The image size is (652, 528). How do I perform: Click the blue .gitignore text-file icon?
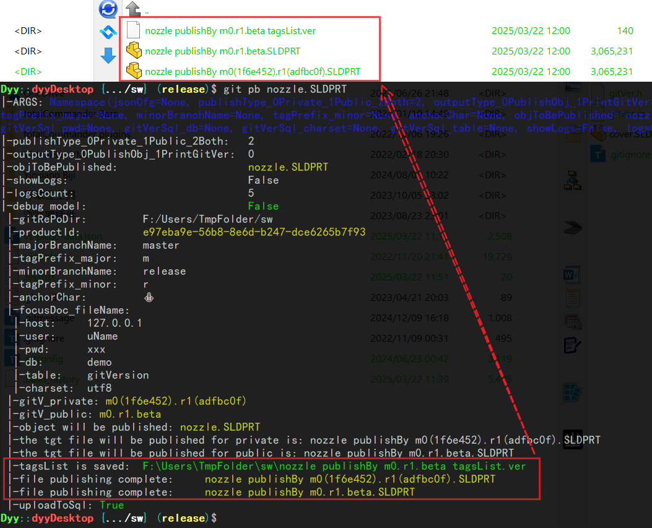pos(598,154)
